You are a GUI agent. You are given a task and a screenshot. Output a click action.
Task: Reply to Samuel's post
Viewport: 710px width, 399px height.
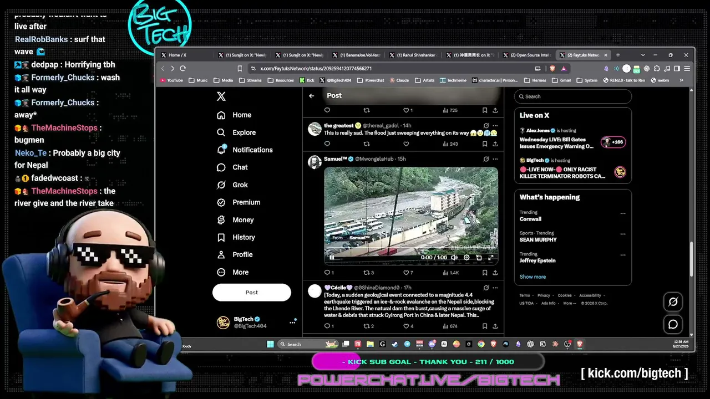[329, 273]
